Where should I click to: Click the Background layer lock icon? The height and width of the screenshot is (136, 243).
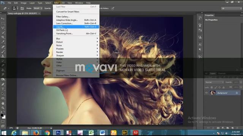237,93
